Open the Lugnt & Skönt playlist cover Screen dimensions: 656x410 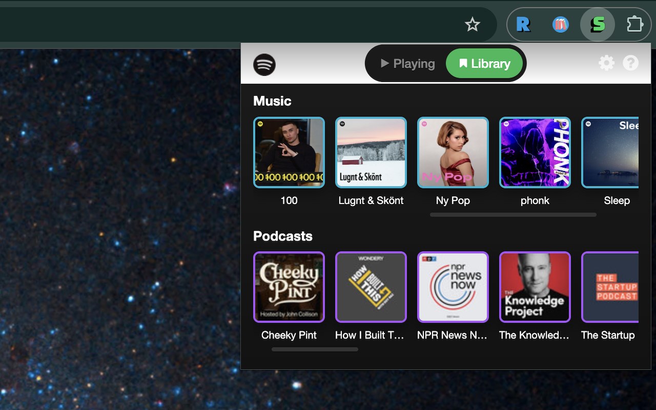371,153
